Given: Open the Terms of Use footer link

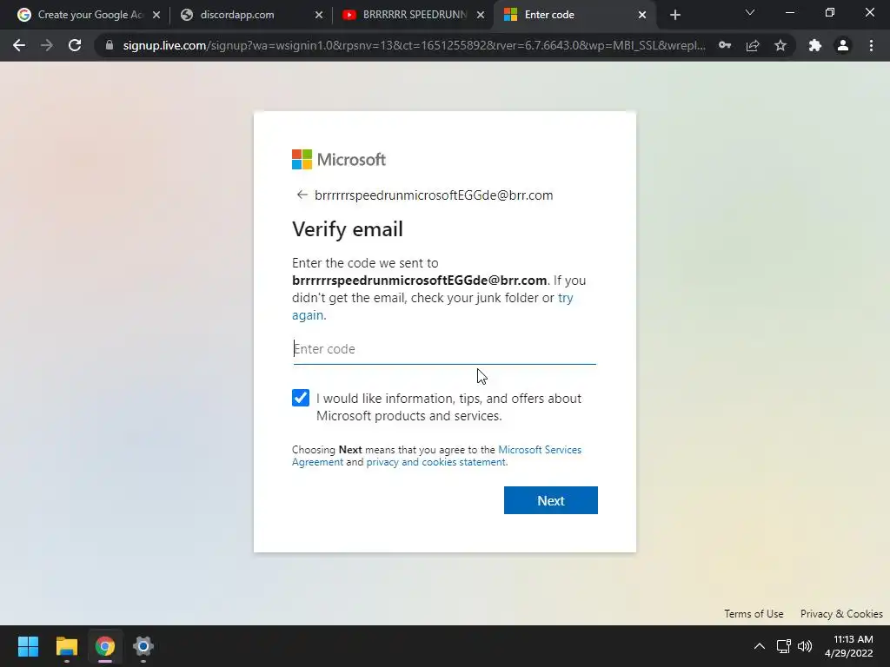Looking at the screenshot, I should click(754, 614).
